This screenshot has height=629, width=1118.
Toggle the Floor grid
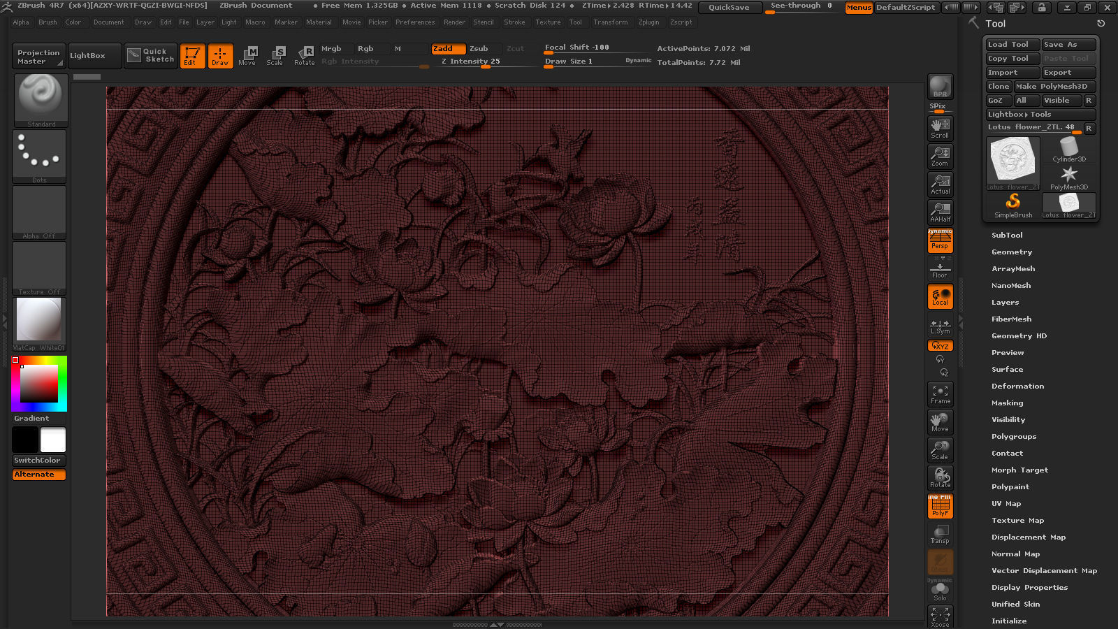940,268
